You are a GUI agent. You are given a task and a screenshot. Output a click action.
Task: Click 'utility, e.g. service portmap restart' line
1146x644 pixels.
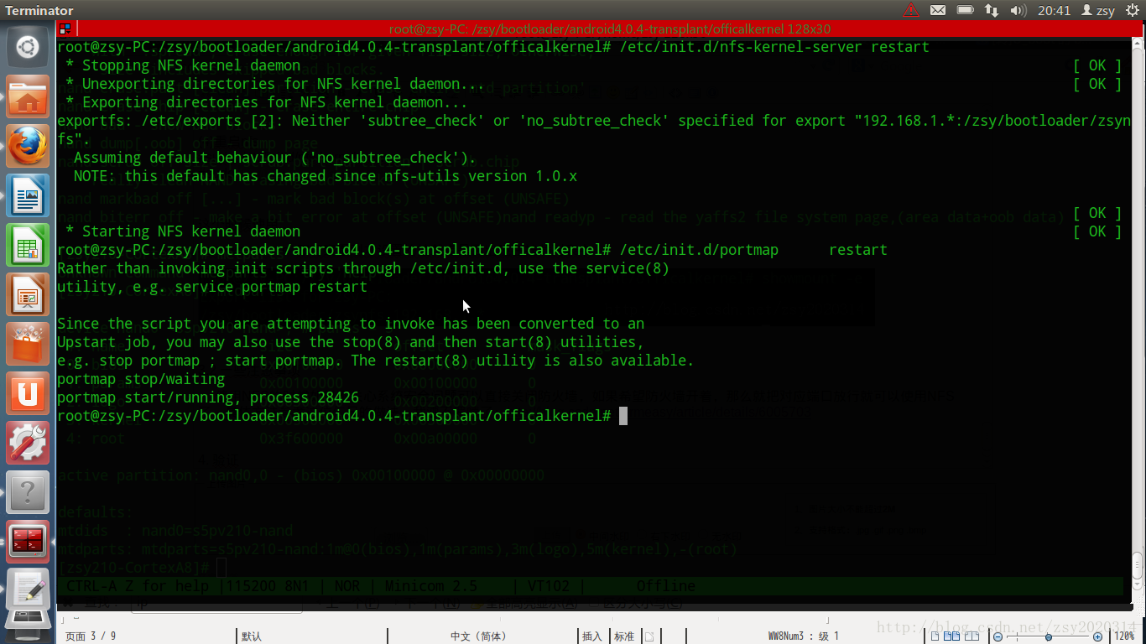(212, 287)
